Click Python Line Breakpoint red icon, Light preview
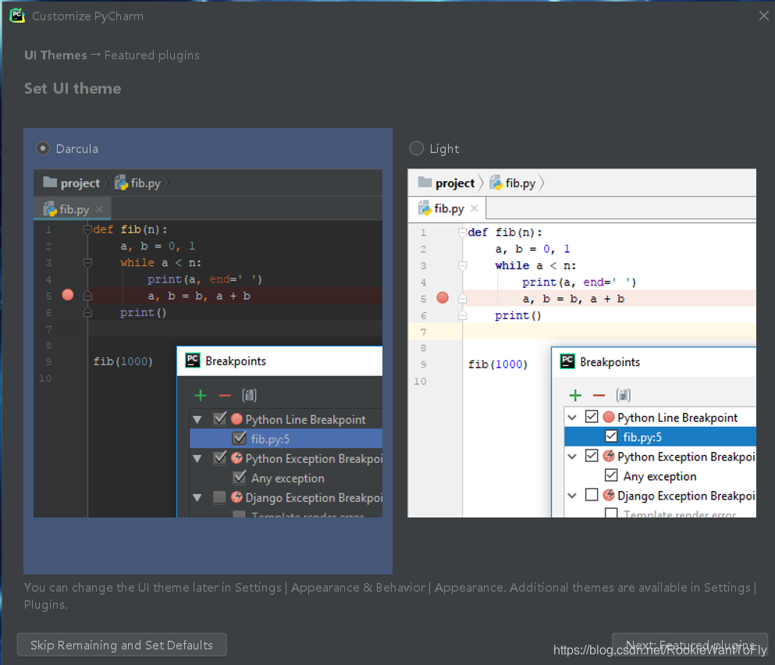Screen dimensions: 775x665 coord(609,418)
